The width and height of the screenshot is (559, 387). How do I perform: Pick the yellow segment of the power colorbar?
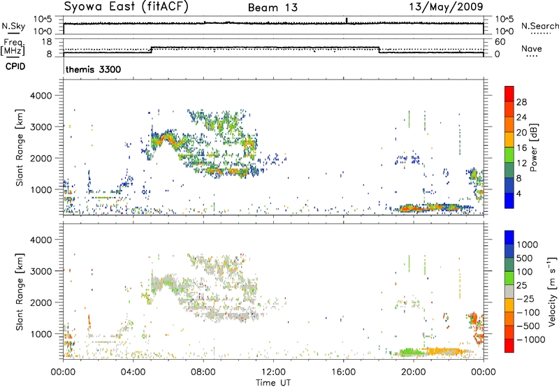pos(509,139)
